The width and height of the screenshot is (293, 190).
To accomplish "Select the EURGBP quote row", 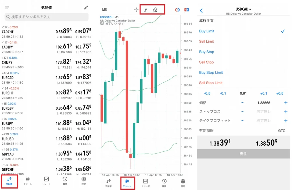I will (x=47, y=108).
